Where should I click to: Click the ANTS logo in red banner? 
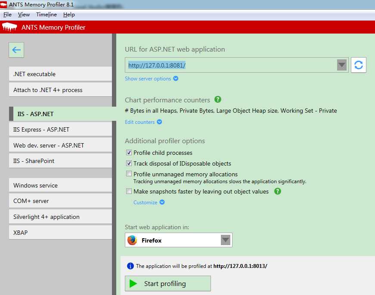pyautogui.click(x=9, y=27)
